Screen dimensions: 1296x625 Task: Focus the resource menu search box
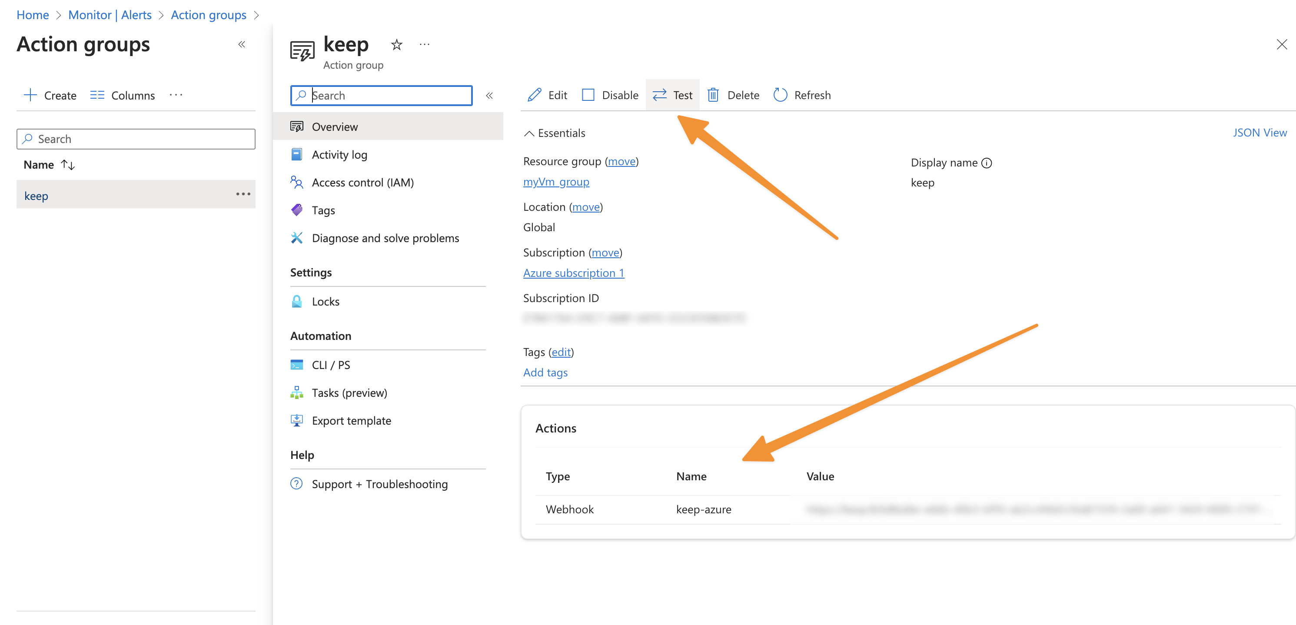click(381, 95)
